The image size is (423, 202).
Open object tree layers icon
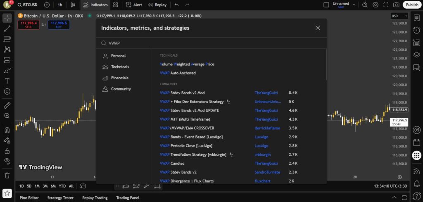tap(416, 55)
